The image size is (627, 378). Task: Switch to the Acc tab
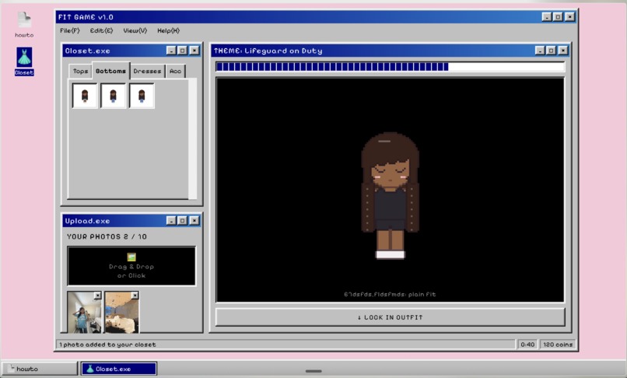click(x=175, y=72)
